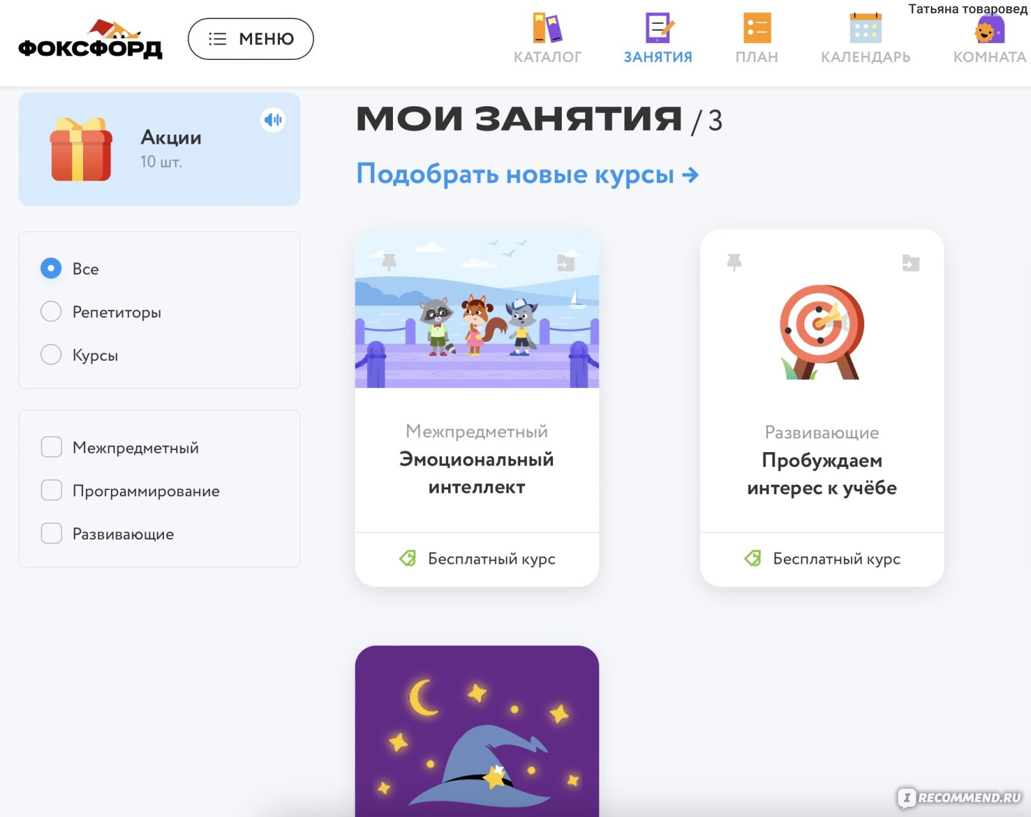Select the ПЛАН tab label
The image size is (1031, 817).
[757, 57]
